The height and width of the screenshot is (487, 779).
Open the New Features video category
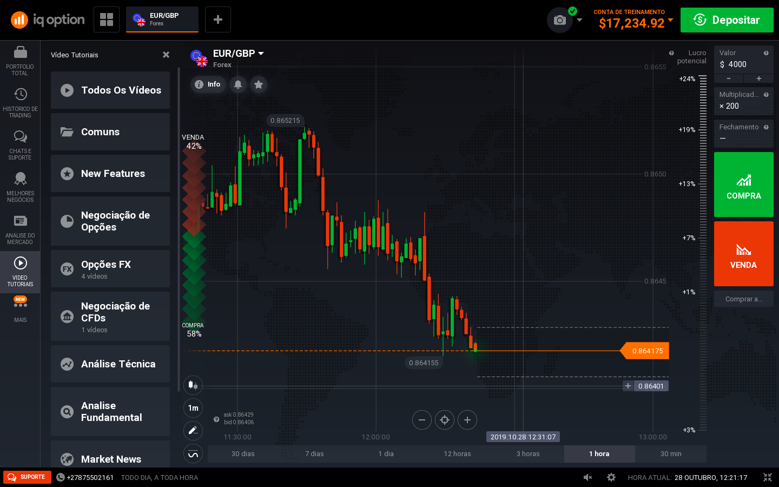tap(110, 174)
